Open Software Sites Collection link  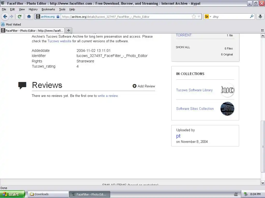coord(195,109)
